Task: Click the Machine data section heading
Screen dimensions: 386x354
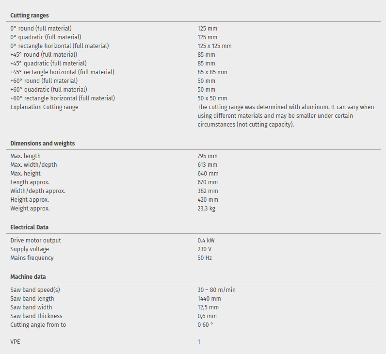Action: tap(28, 277)
